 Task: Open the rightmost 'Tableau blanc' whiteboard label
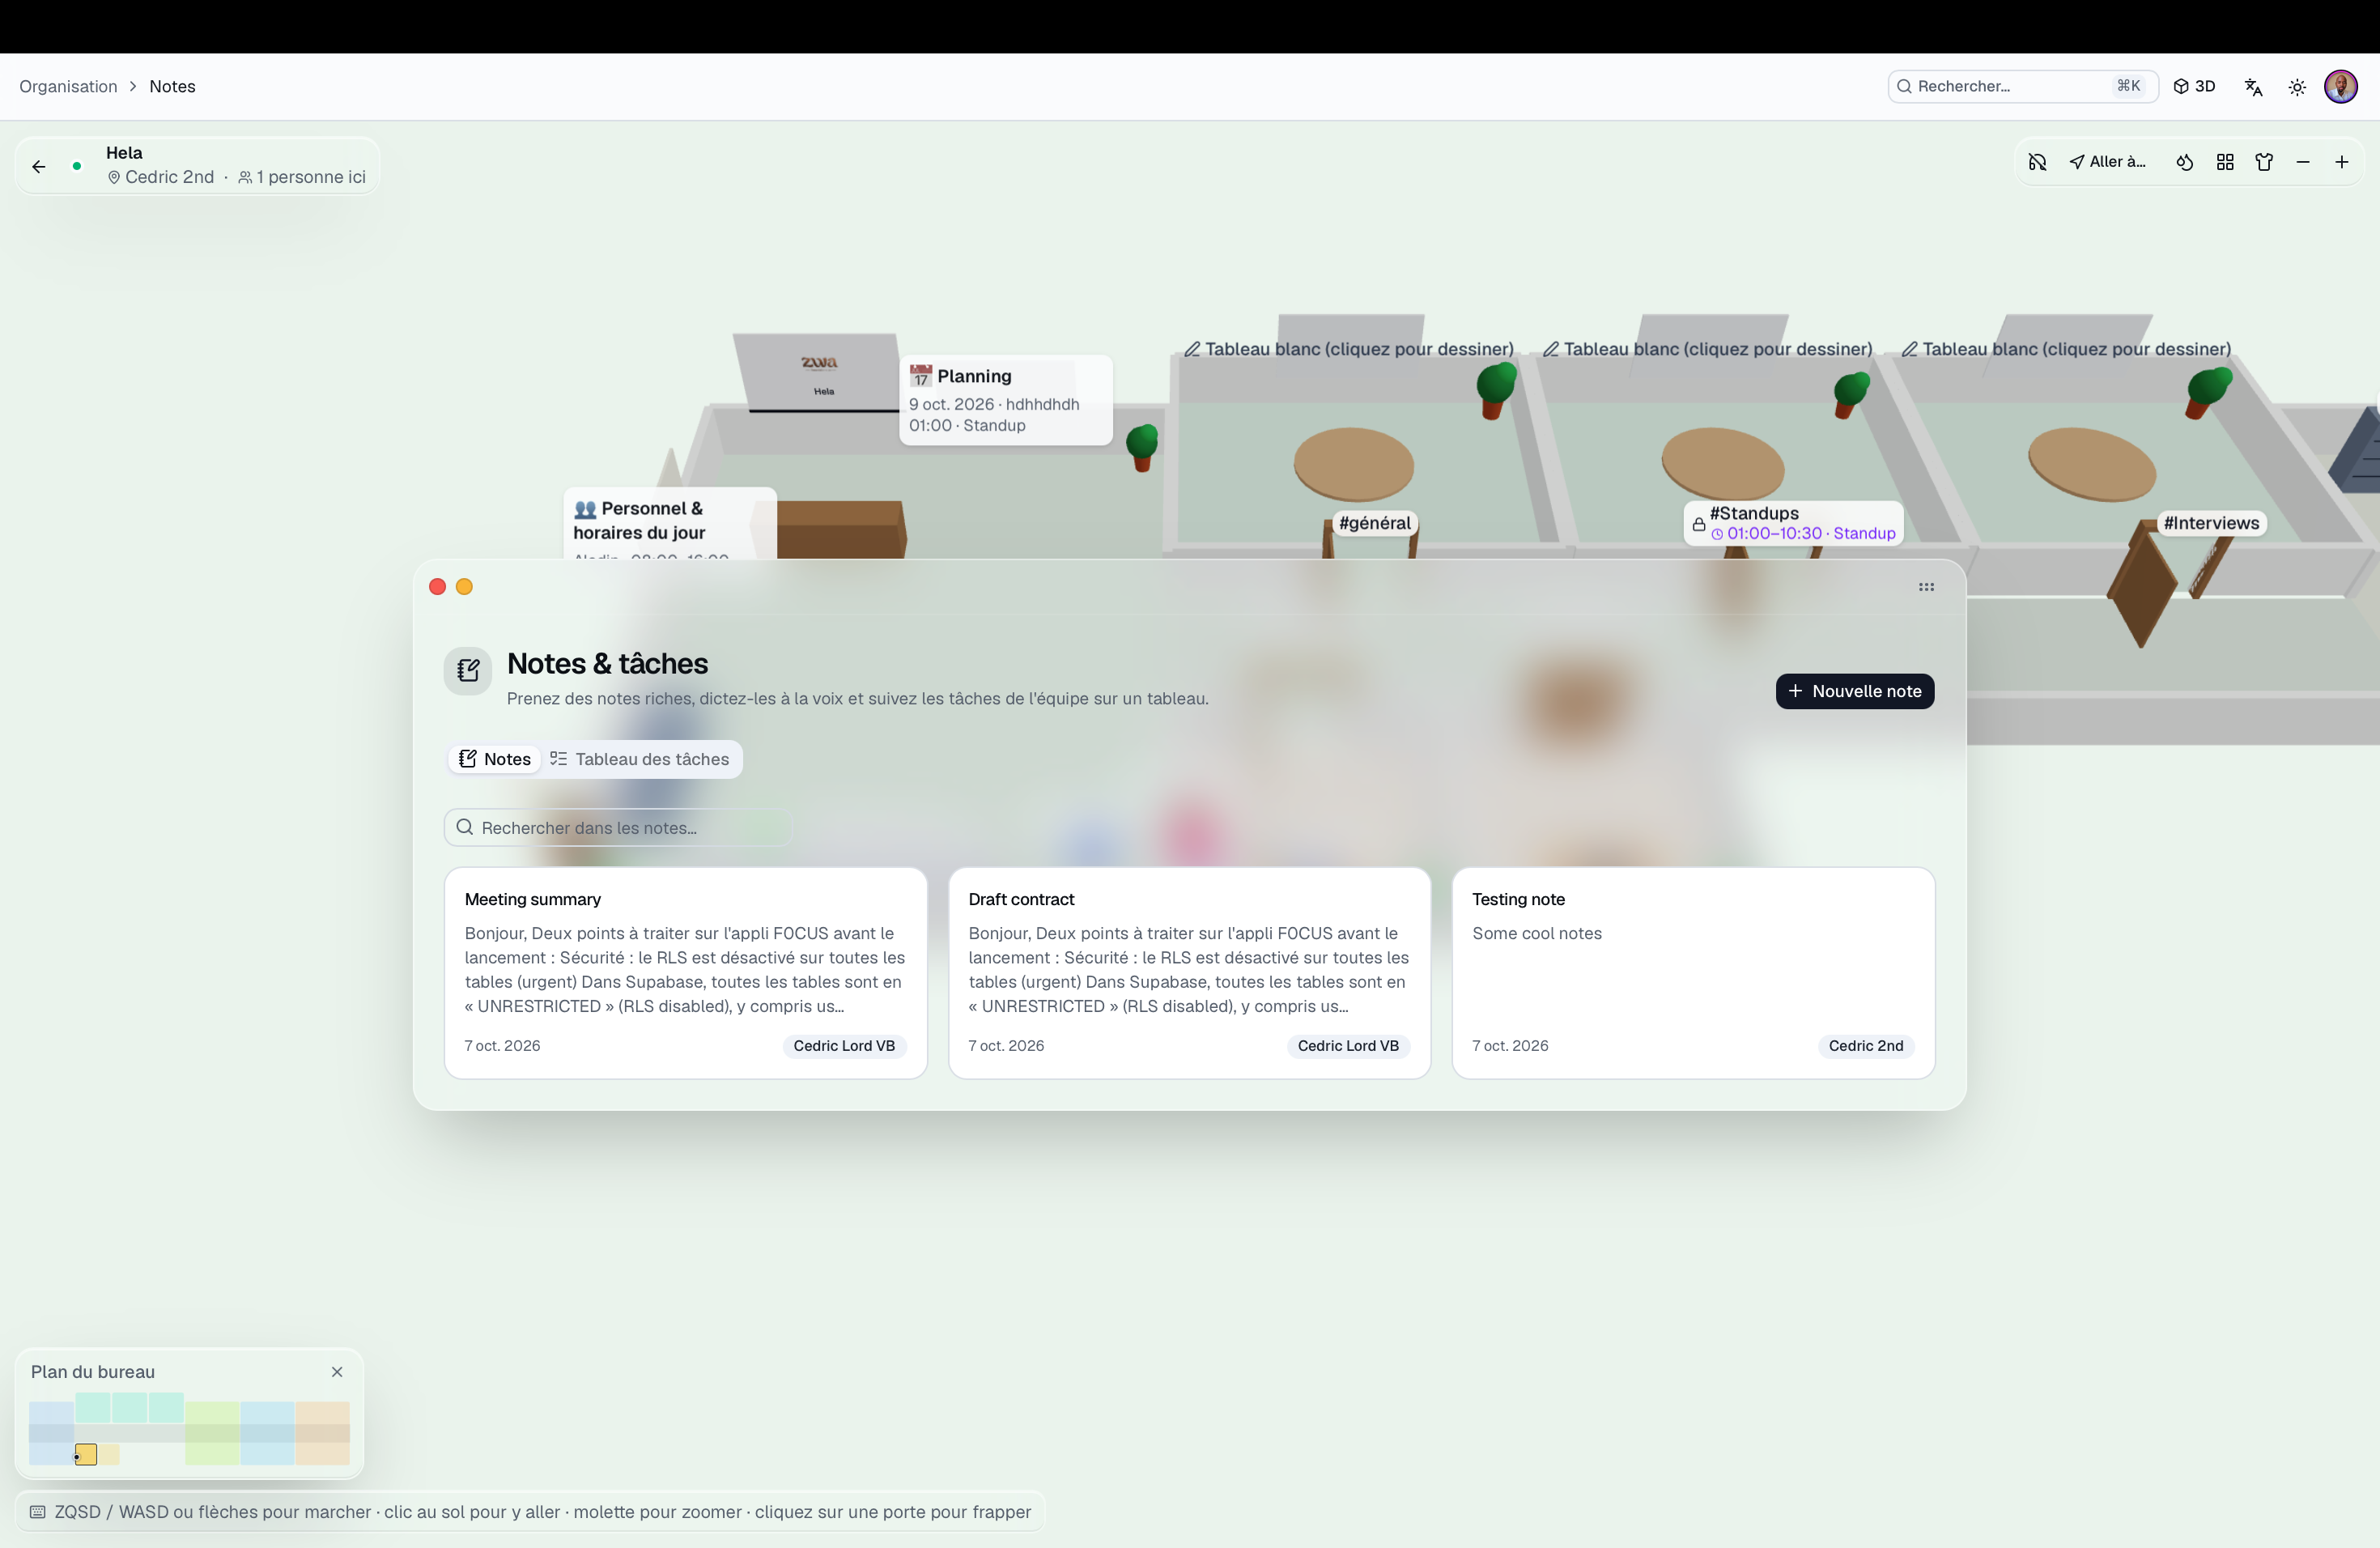coord(2066,349)
